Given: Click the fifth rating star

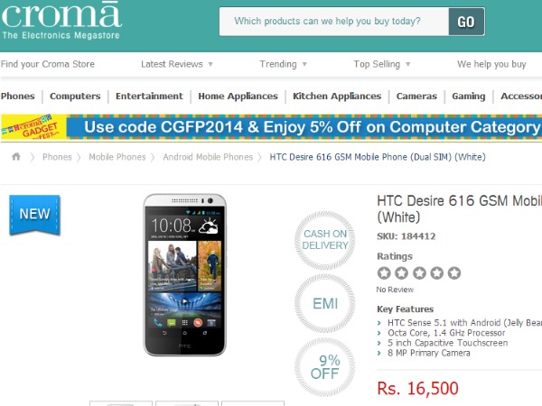Looking at the screenshot, I should pyautogui.click(x=454, y=273).
